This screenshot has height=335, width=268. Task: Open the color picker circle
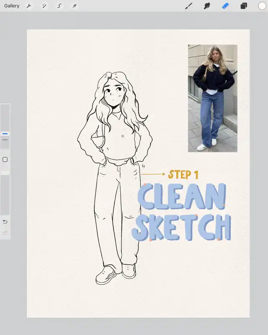click(262, 6)
